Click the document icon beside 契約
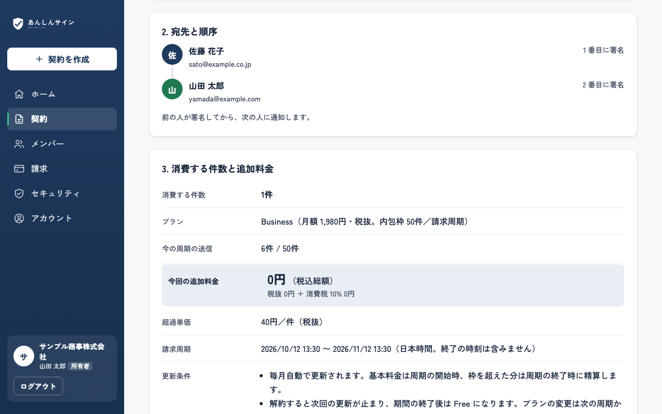This screenshot has height=414, width=662. point(19,119)
